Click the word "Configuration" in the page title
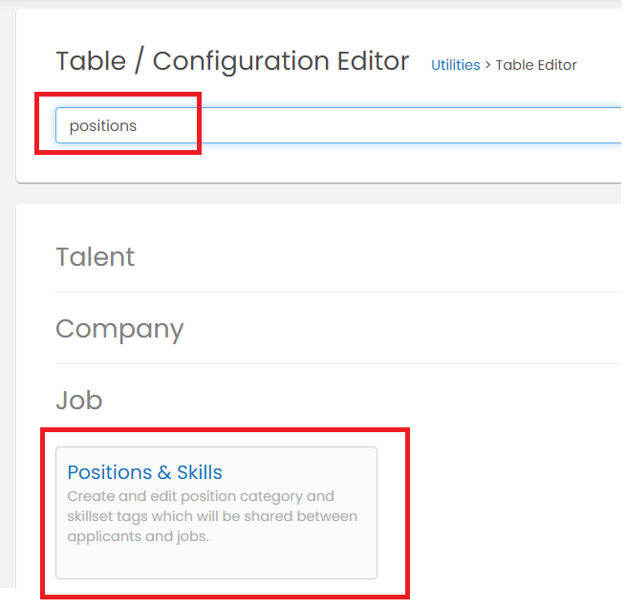Viewport: 626px width, 609px height. click(241, 61)
